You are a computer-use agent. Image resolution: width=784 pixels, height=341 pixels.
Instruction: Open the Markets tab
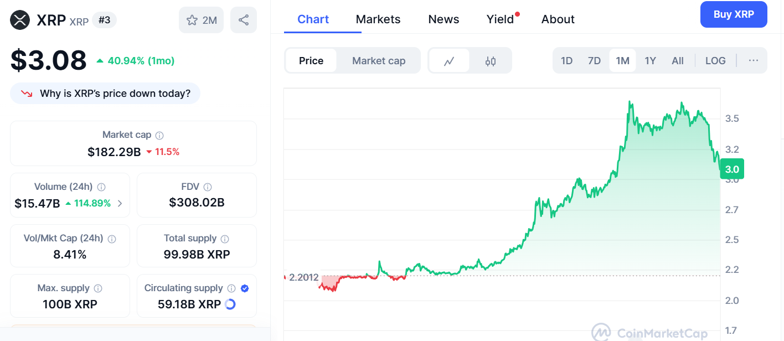click(x=378, y=19)
